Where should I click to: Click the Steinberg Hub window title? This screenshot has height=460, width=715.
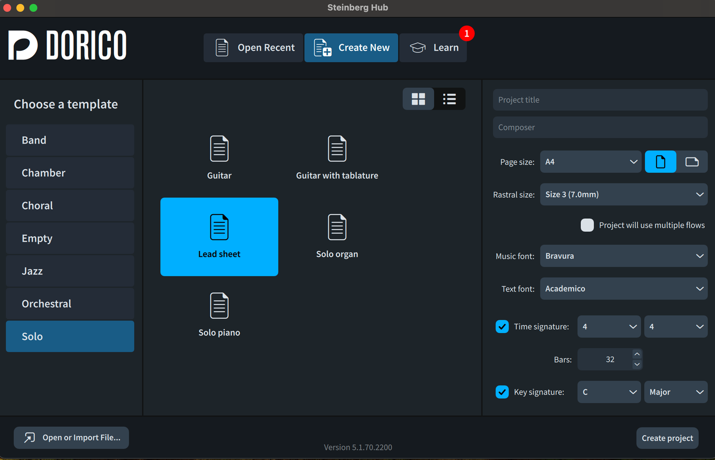(358, 8)
